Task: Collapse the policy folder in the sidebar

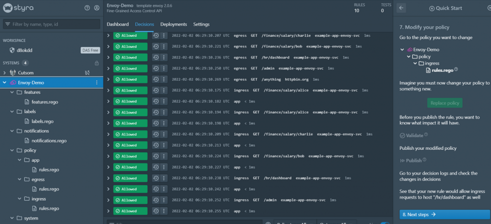Action: click(12, 150)
